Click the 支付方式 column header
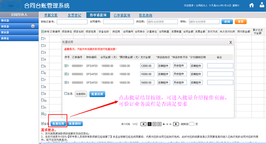The height and width of the screenshot is (144, 266). tap(212, 31)
